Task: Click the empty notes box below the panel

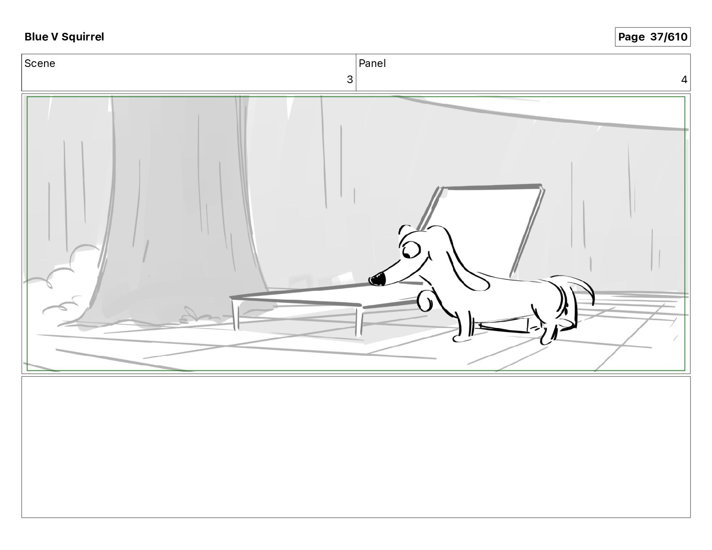Action: (356, 447)
